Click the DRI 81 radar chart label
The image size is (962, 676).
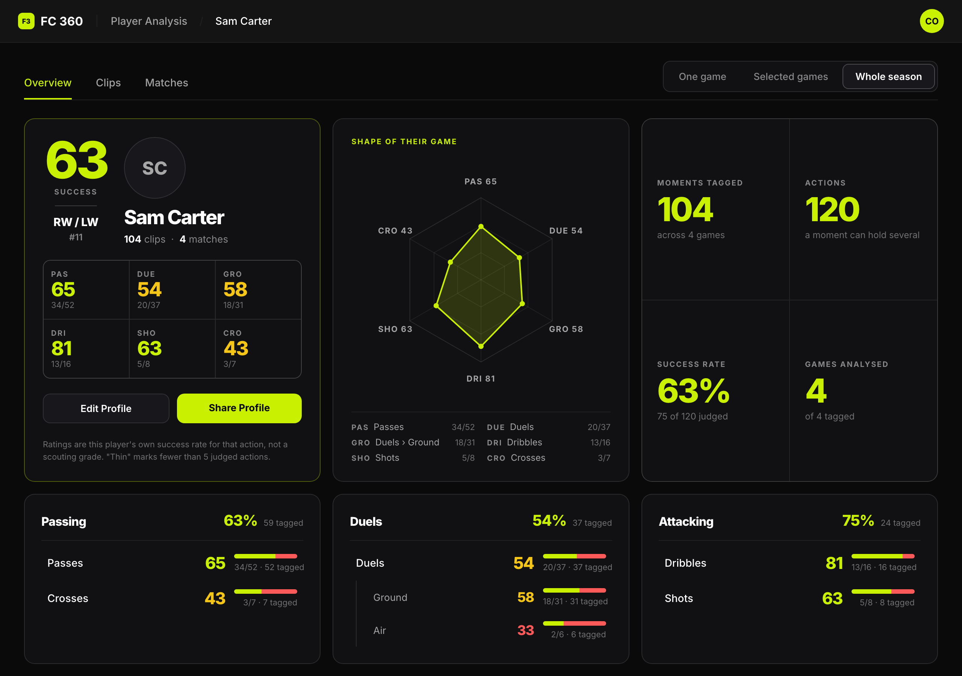pyautogui.click(x=481, y=379)
